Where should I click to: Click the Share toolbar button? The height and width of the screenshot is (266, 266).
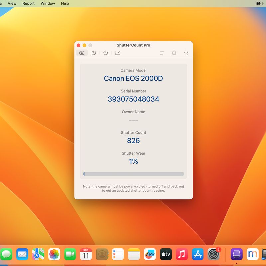pos(174,53)
